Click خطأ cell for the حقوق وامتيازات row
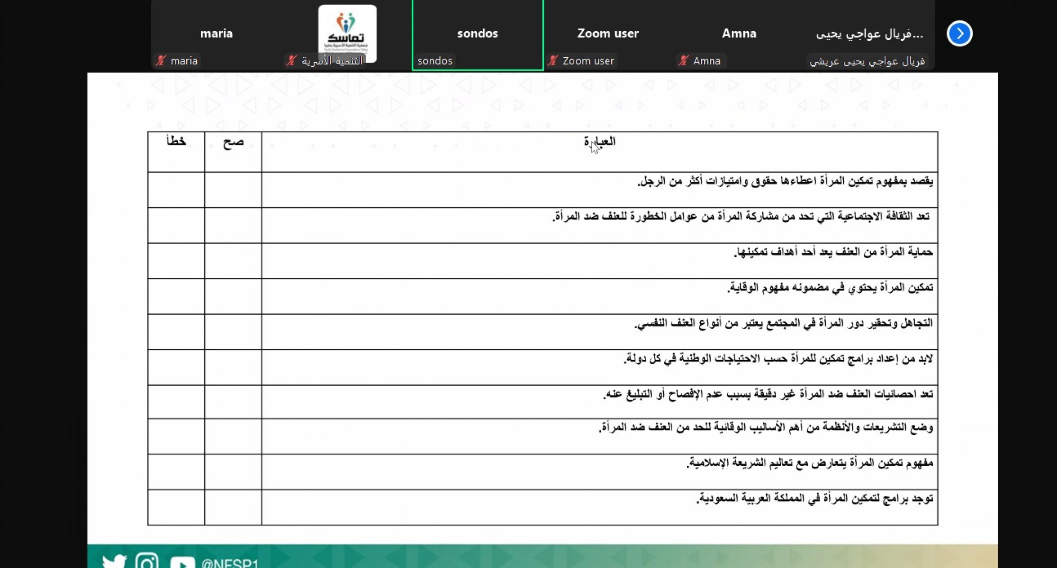 [x=176, y=190]
